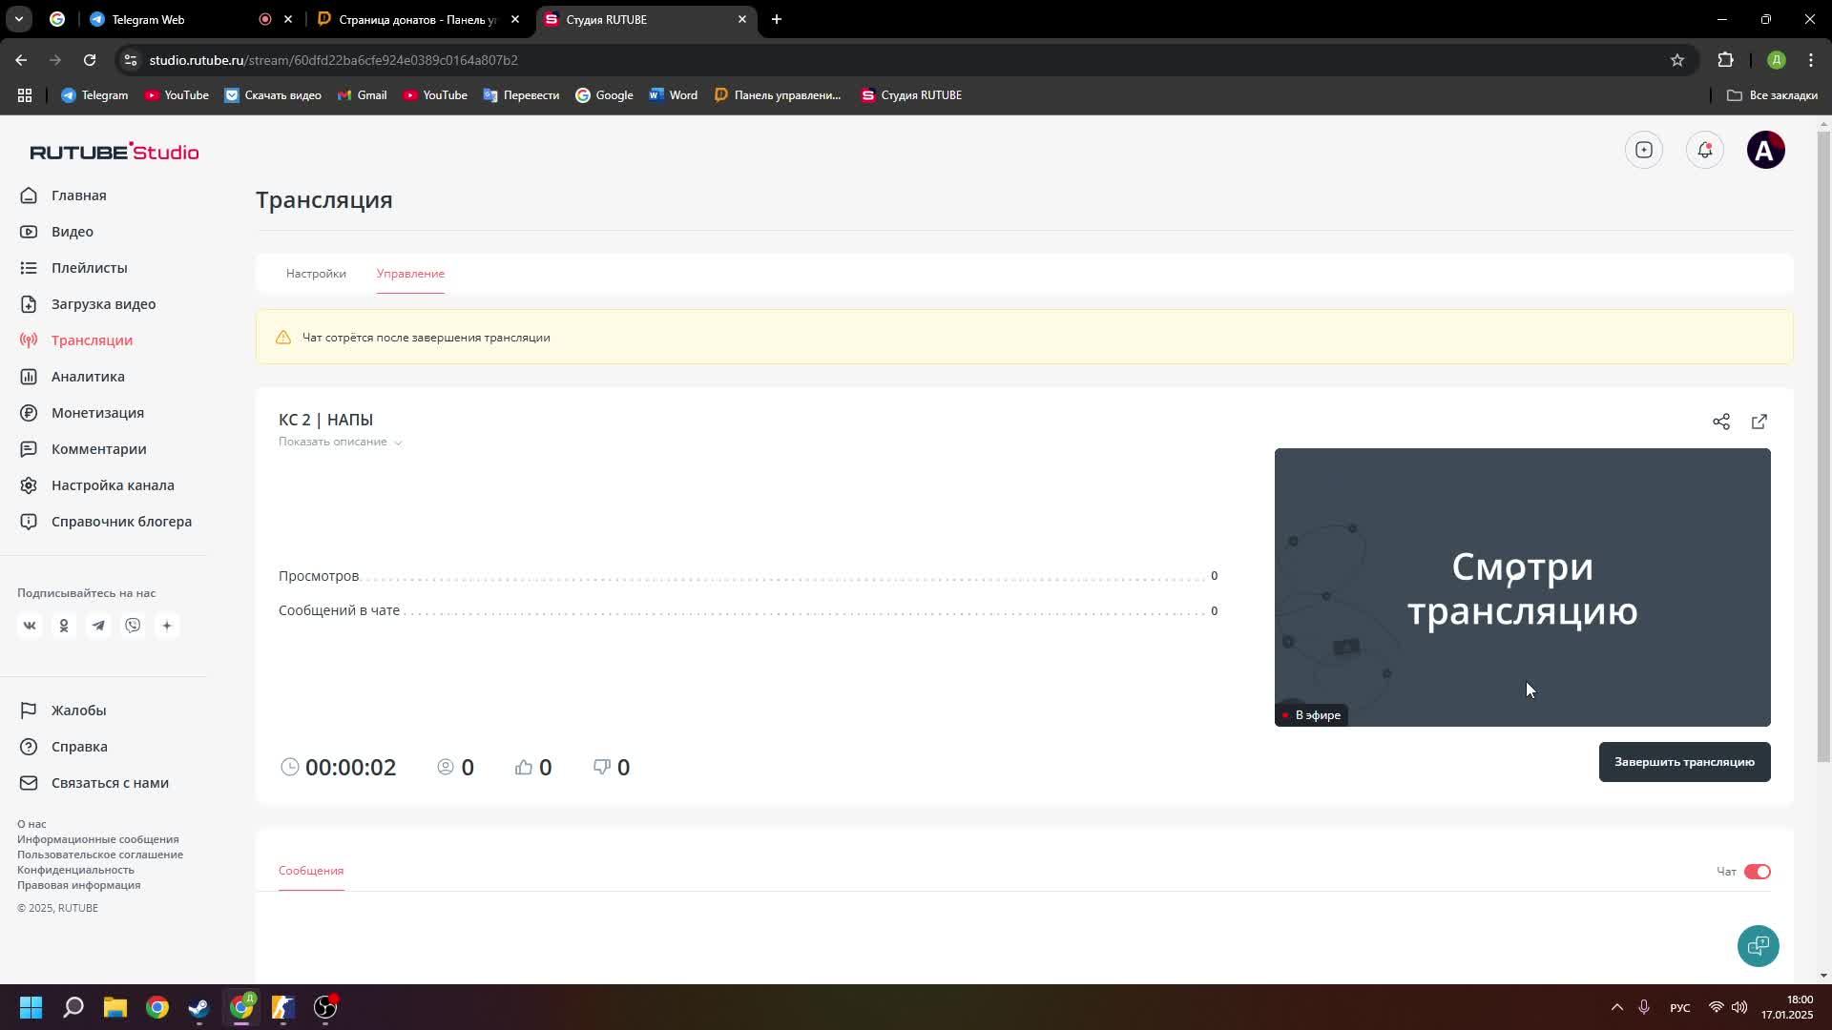This screenshot has width=1832, height=1030.
Task: Click the address bar URL
Action: (334, 60)
